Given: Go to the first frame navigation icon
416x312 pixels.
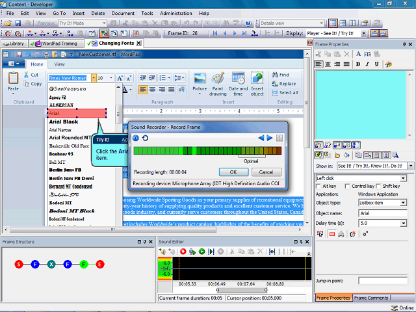Looking at the screenshot, I should tap(215, 33).
